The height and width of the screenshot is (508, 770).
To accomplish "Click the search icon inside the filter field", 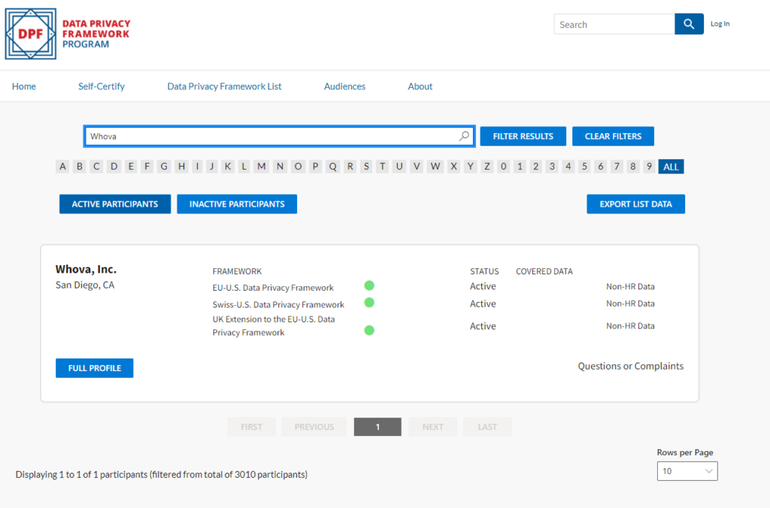I will point(464,136).
